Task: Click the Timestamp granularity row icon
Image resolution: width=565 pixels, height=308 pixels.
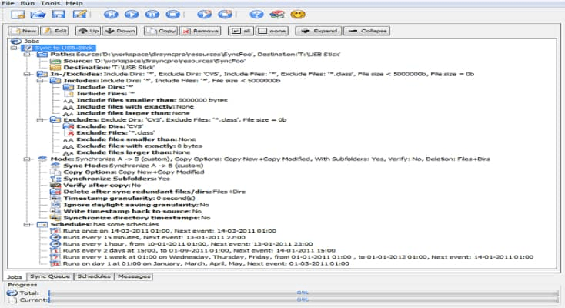Action: click(x=55, y=199)
